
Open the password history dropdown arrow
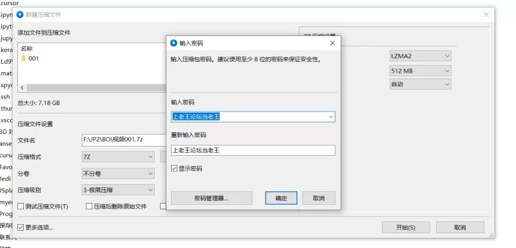(x=331, y=117)
